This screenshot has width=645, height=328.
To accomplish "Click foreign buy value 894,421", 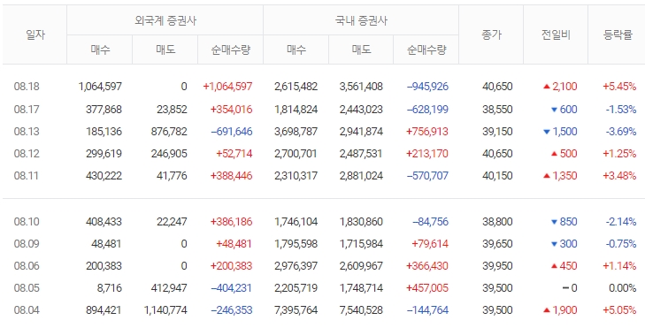I will coord(104,310).
